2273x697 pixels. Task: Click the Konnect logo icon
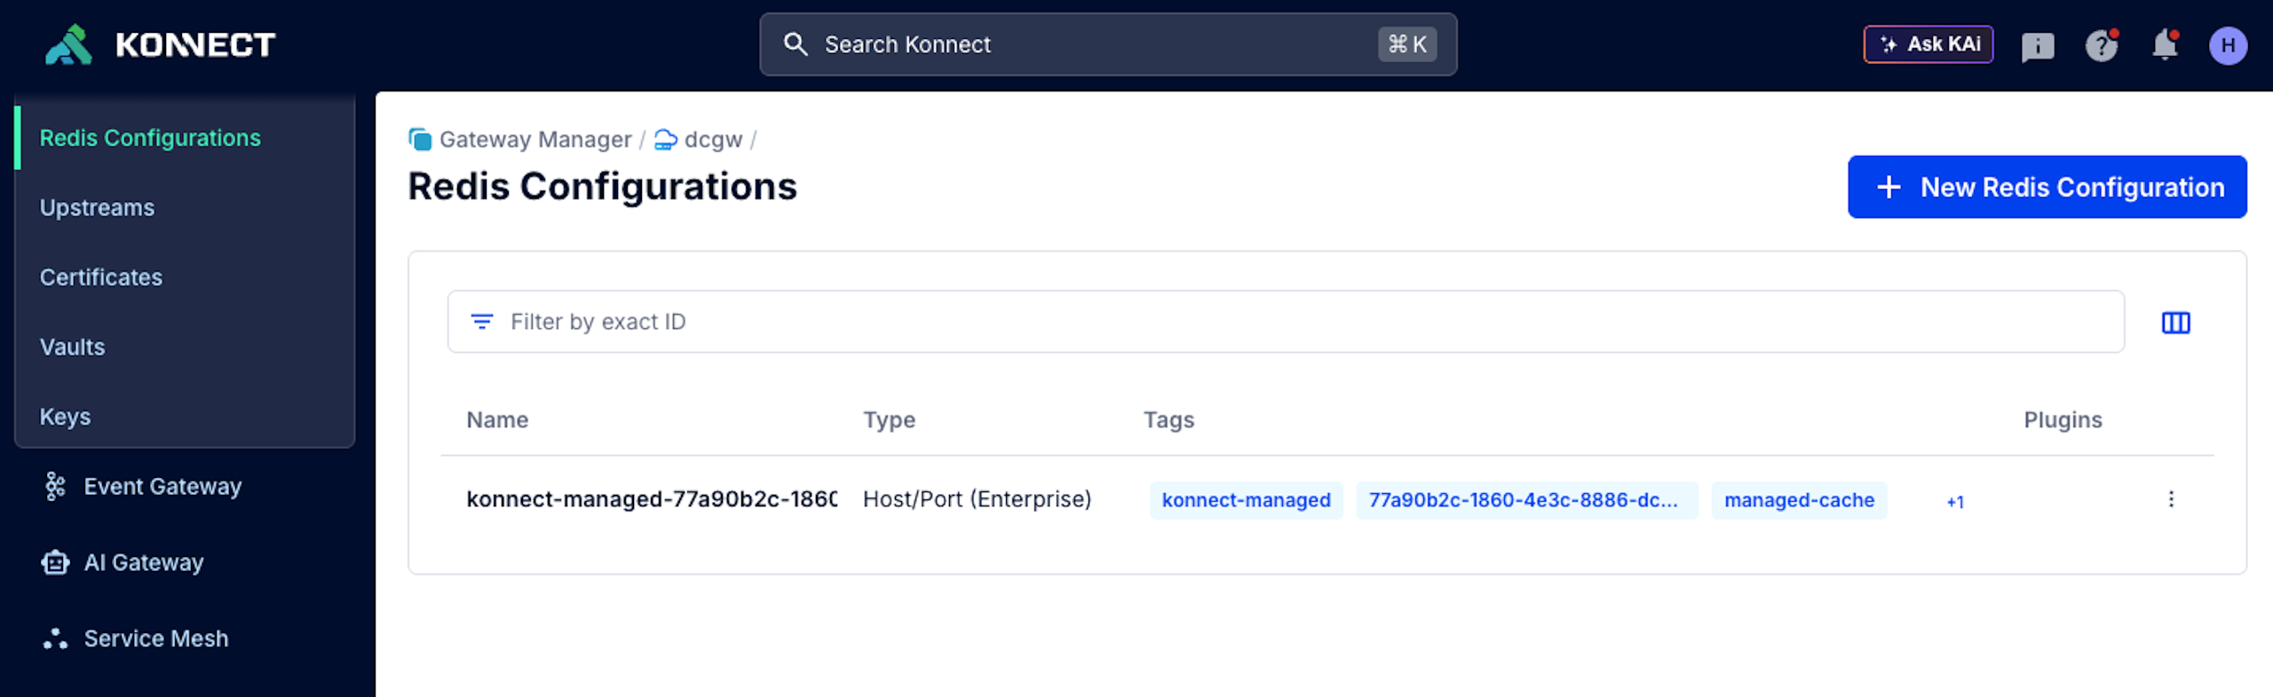[x=68, y=44]
